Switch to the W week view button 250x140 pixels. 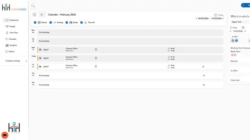[x=42, y=15]
